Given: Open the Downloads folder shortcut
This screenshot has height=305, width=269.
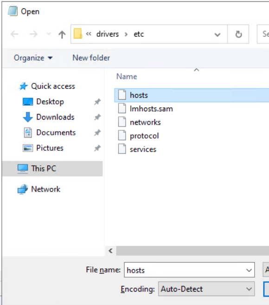Looking at the screenshot, I should 55,117.
